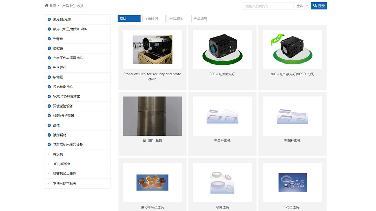Open 环境试验设备 category link
Image resolution: width=376 pixels, height=211 pixels.
pyautogui.click(x=63, y=106)
